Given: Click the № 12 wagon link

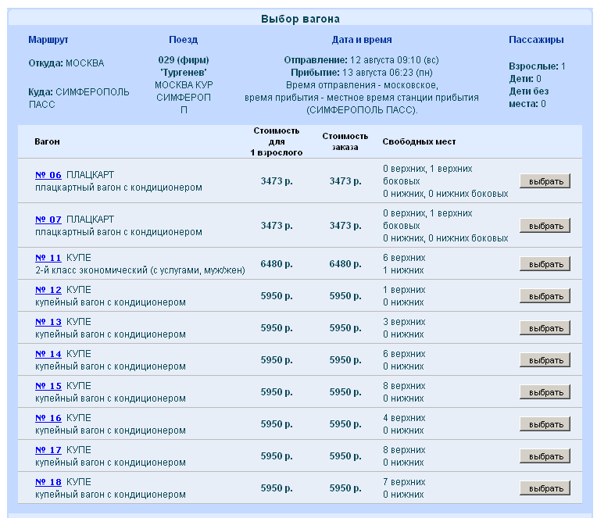Looking at the screenshot, I should click(x=48, y=290).
